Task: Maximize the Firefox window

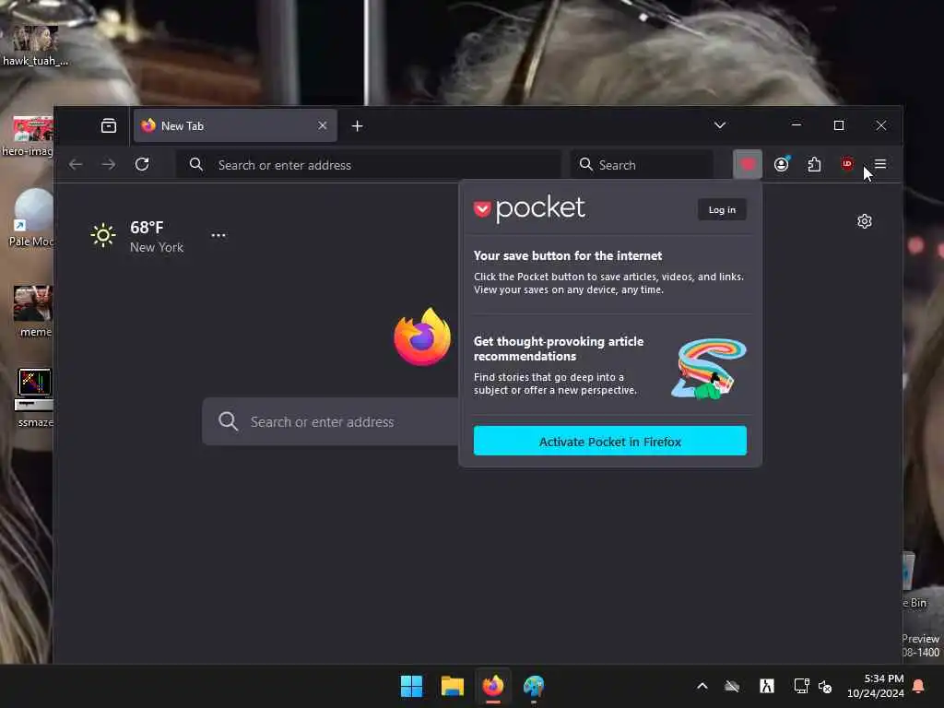Action: [839, 125]
